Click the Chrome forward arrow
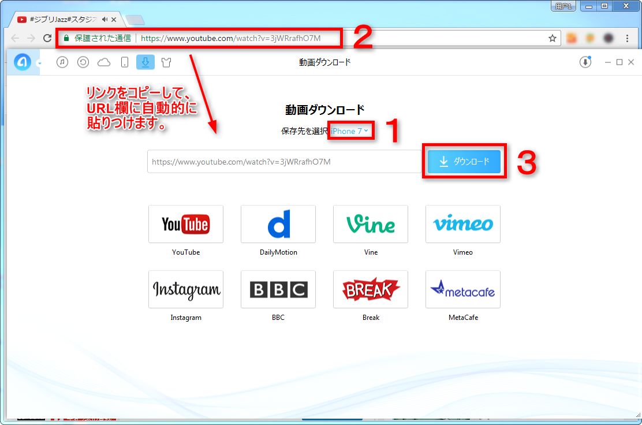Screen dimensions: 642x425 pos(31,38)
